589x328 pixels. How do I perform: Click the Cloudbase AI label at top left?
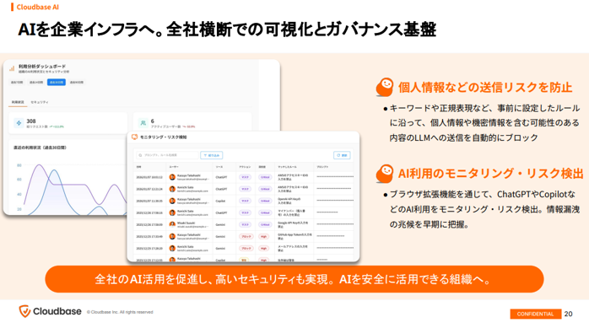click(x=38, y=7)
